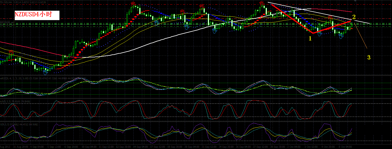Click the 24 Sep 20:00 time axis label

pyautogui.click(x=226, y=147)
